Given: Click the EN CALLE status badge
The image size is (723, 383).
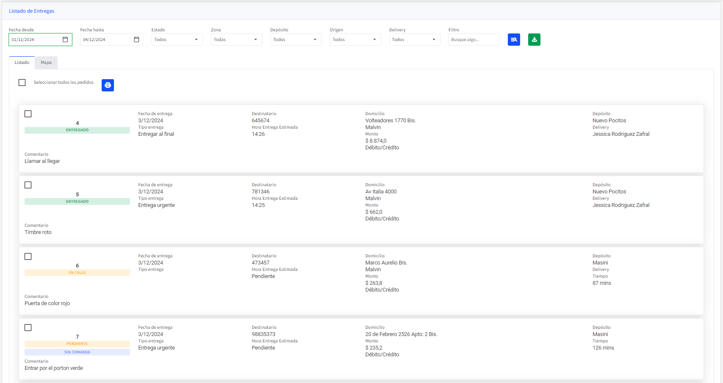Looking at the screenshot, I should click(77, 273).
